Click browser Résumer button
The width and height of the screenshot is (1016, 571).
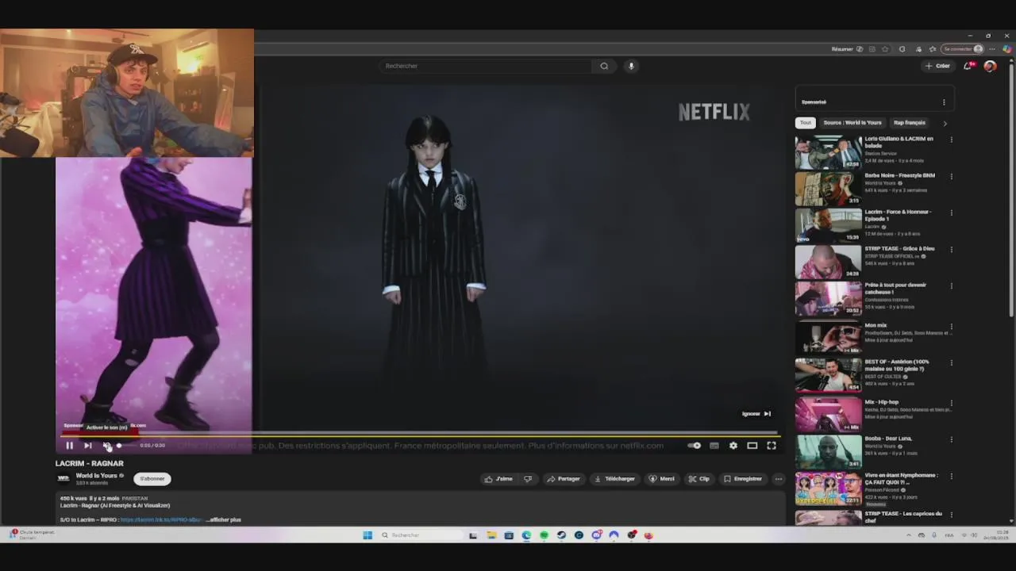[847, 49]
